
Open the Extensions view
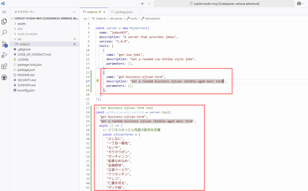click(4, 66)
